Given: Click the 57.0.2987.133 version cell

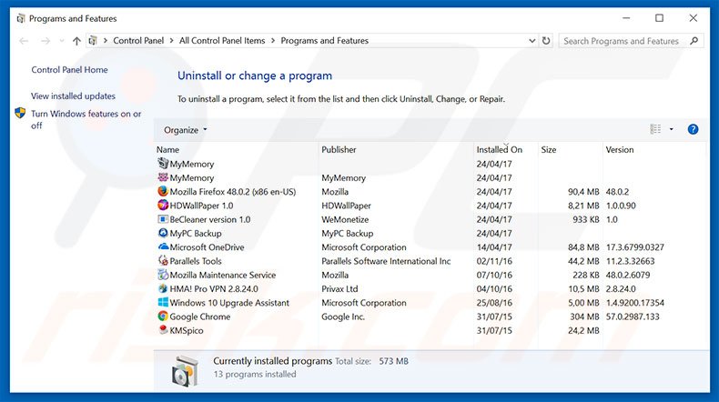Looking at the screenshot, I should click(633, 317).
